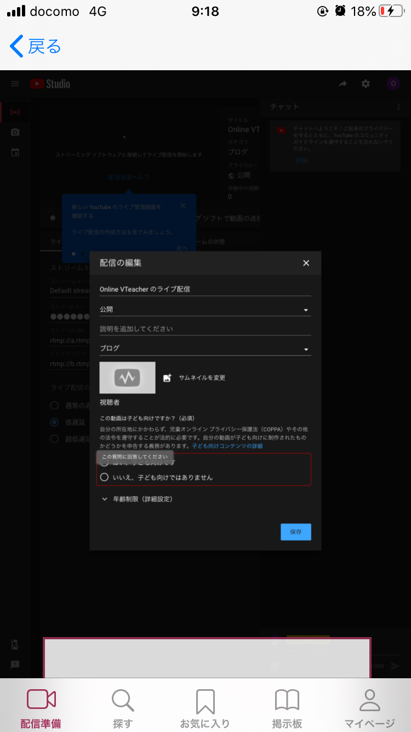Open settings gear in YouTube Studio header
This screenshot has height=732, width=411.
(366, 84)
